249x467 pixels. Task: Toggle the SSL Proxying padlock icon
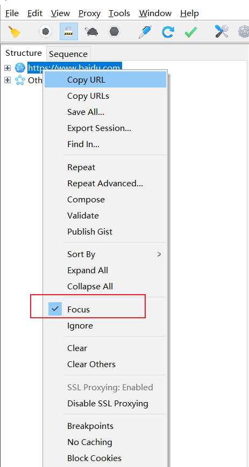point(69,31)
